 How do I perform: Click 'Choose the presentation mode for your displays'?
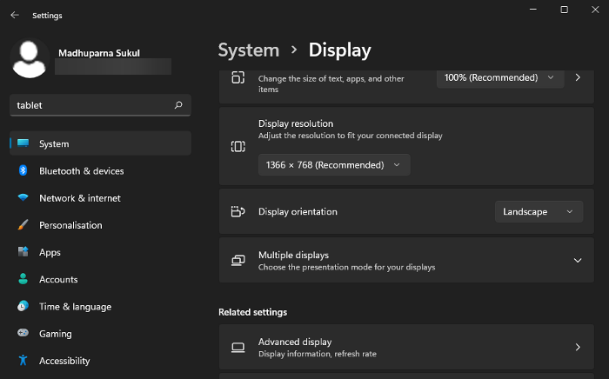tap(347, 267)
